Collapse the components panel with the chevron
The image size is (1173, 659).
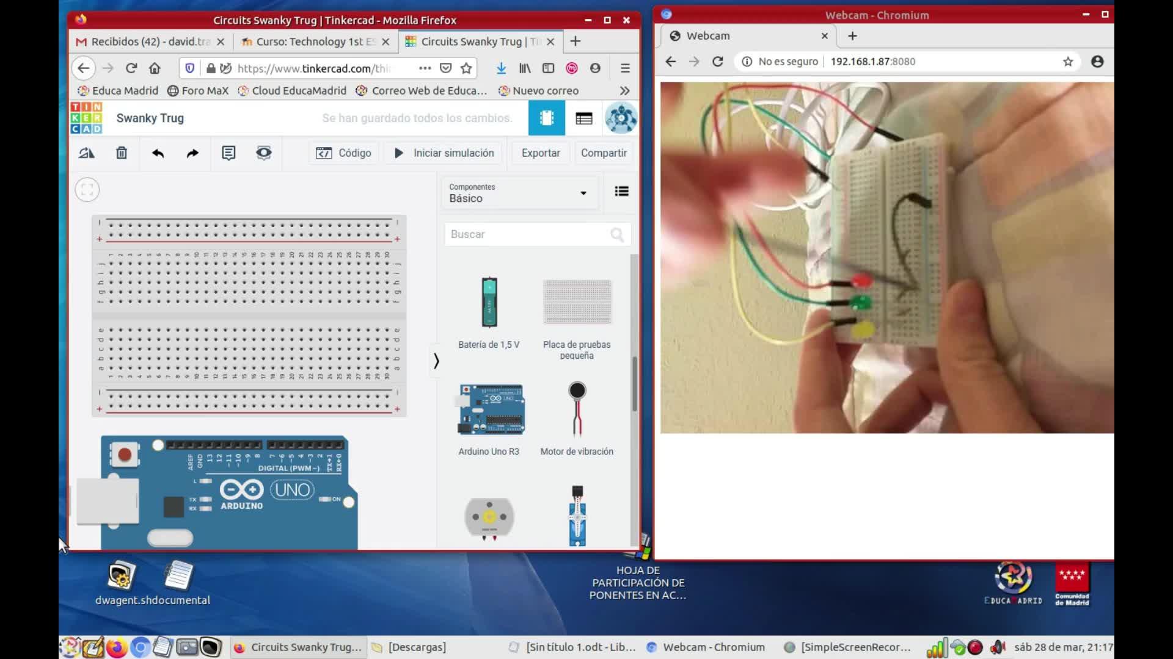436,361
